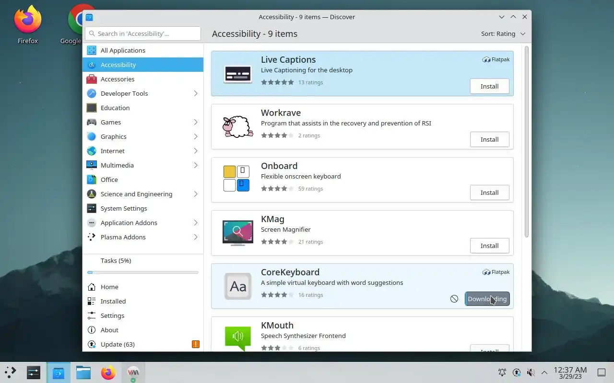Image resolution: width=614 pixels, height=383 pixels.
Task: Go to the Home page
Action: click(x=143, y=287)
